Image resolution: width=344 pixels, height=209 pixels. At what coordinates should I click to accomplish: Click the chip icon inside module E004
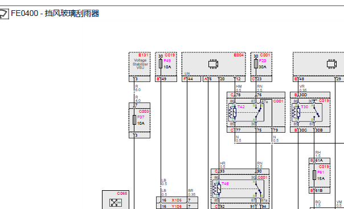point(213,64)
